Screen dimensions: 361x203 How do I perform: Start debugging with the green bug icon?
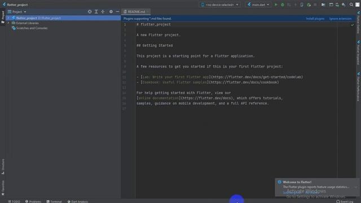coord(283,5)
